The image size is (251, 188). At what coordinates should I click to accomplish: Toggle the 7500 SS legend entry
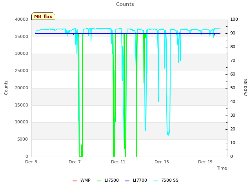point(166,180)
